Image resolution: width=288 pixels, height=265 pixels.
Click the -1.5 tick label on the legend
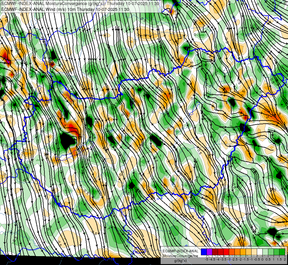click(246, 259)
